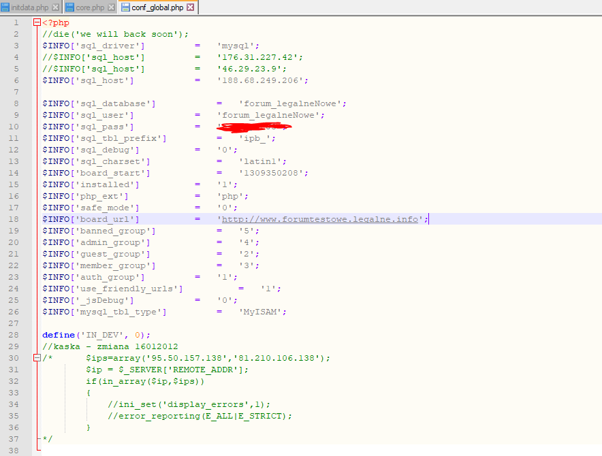This screenshot has height=456, width=602.
Task: Collapse the <?php block fold marker
Action: (36, 23)
